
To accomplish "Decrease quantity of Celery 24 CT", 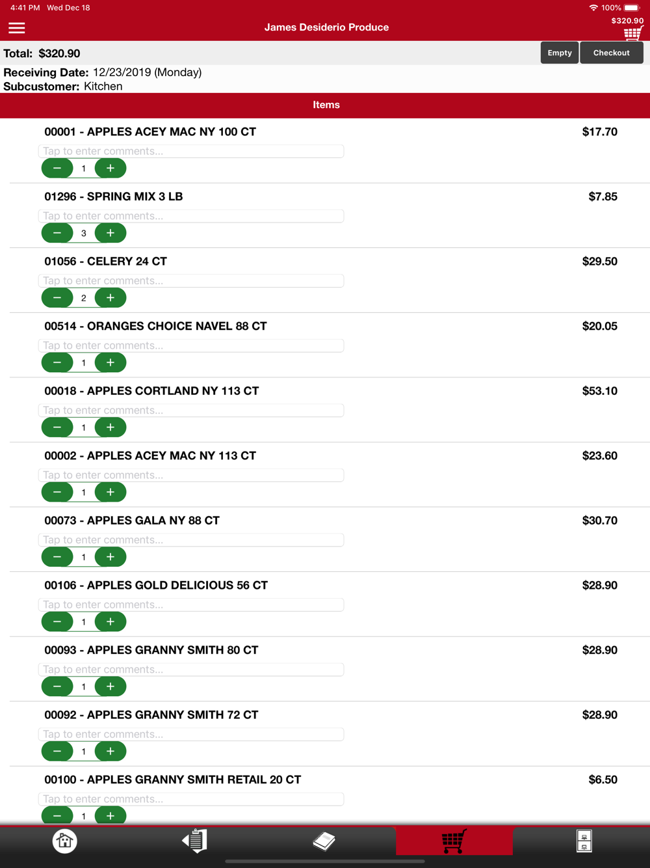I will [57, 298].
